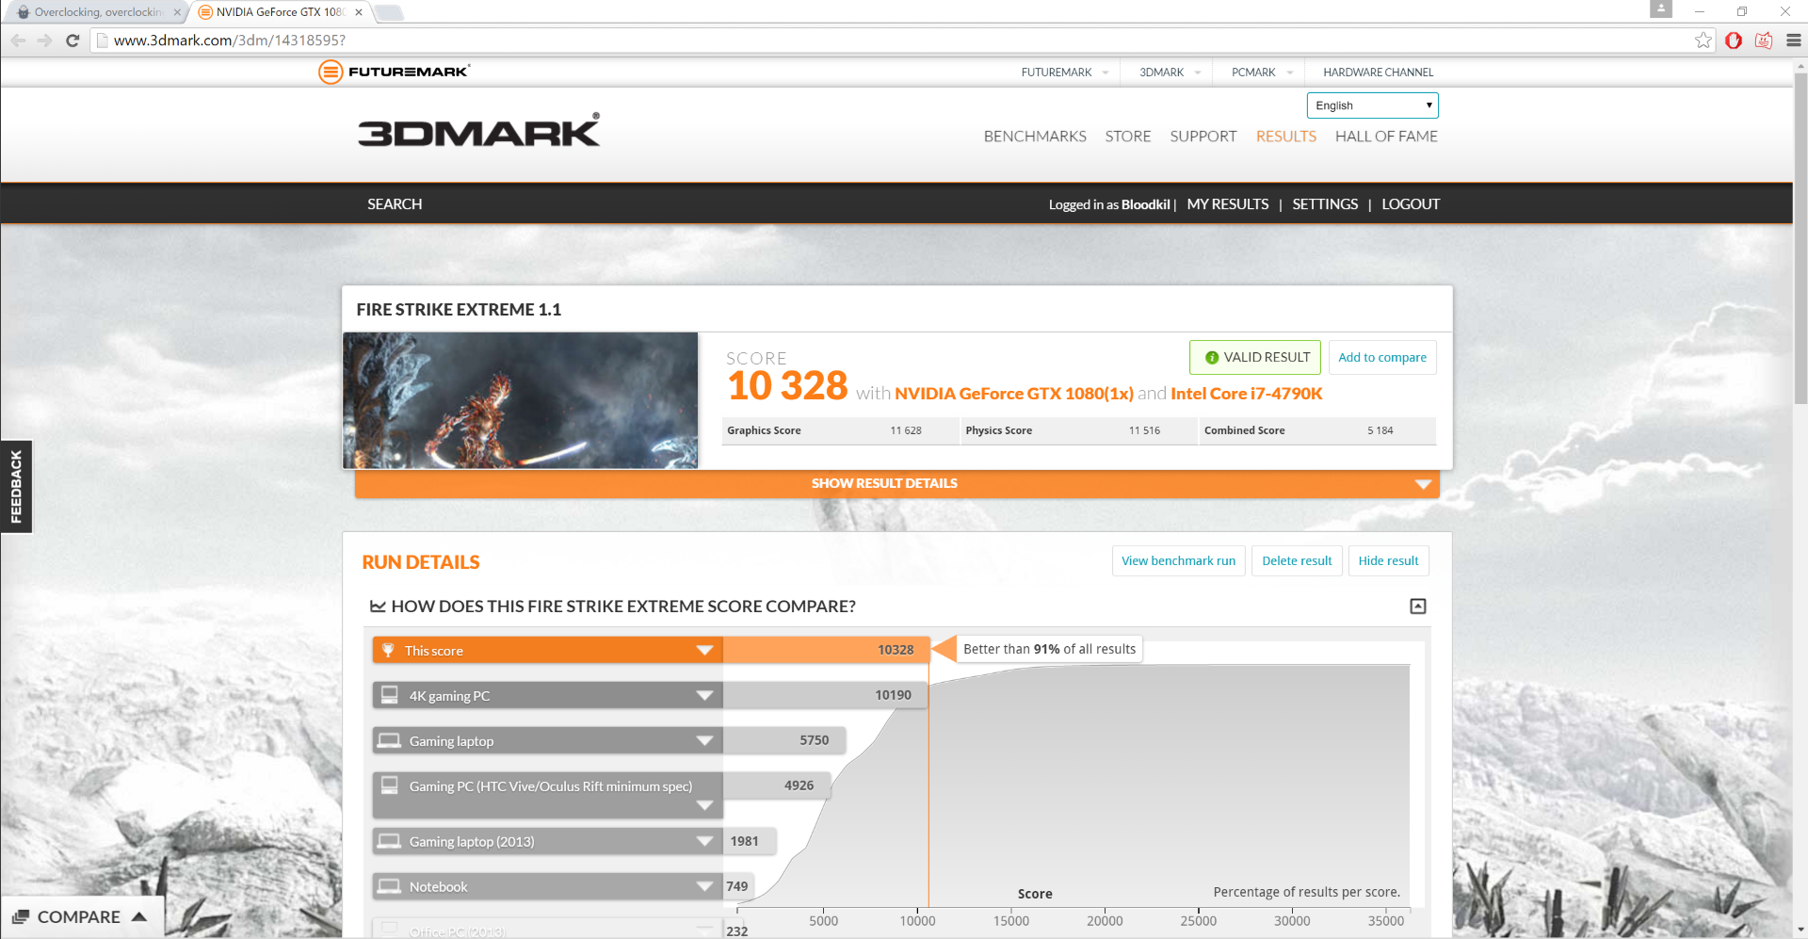Close the Overclocking browser tab
Viewport: 1808px width, 939px height.
[x=177, y=12]
